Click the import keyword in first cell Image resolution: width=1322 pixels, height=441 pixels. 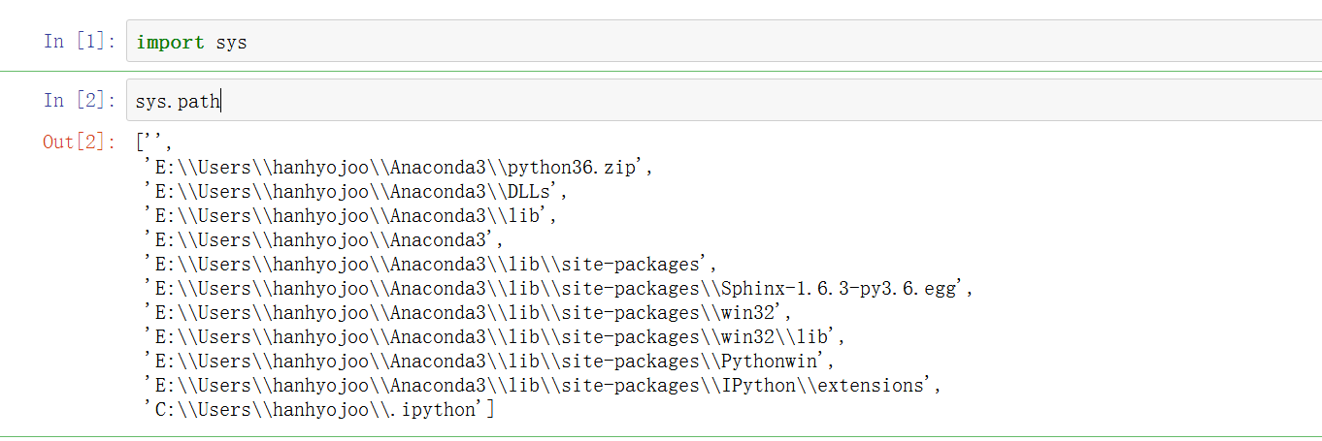click(x=170, y=42)
